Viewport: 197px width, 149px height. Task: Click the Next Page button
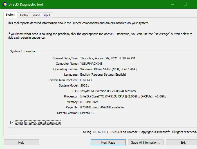[108, 143]
